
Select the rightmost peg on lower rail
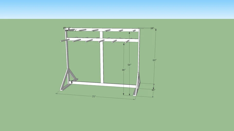click(127, 41)
